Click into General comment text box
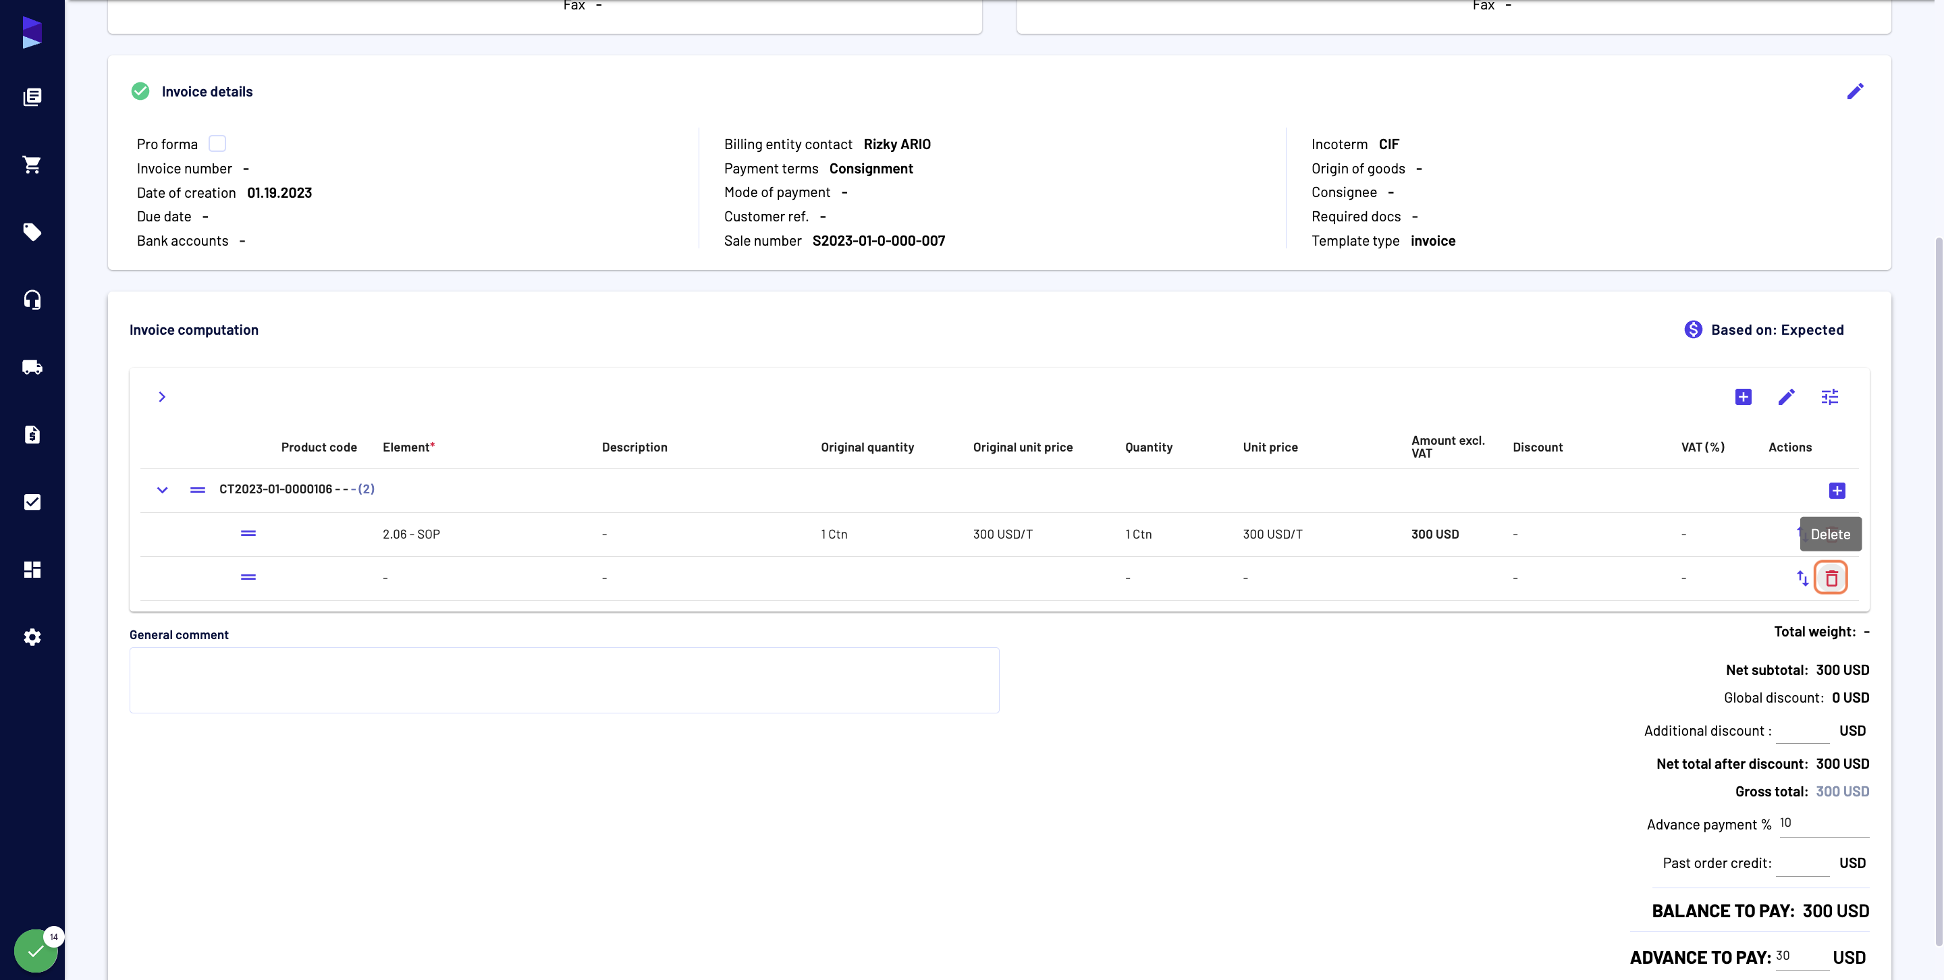 click(x=564, y=680)
